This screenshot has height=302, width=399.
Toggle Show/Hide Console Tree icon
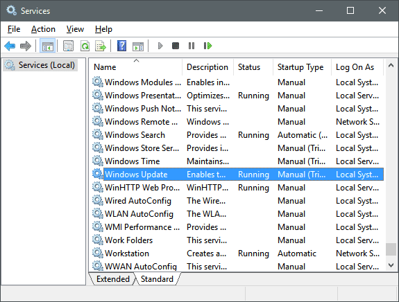click(x=48, y=46)
